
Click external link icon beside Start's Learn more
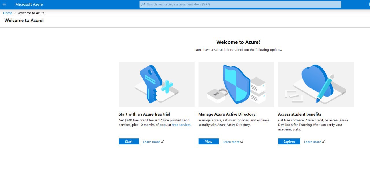tap(162, 141)
